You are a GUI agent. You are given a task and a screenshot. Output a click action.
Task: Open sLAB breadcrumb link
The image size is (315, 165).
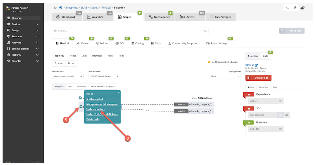pyautogui.click(x=84, y=8)
